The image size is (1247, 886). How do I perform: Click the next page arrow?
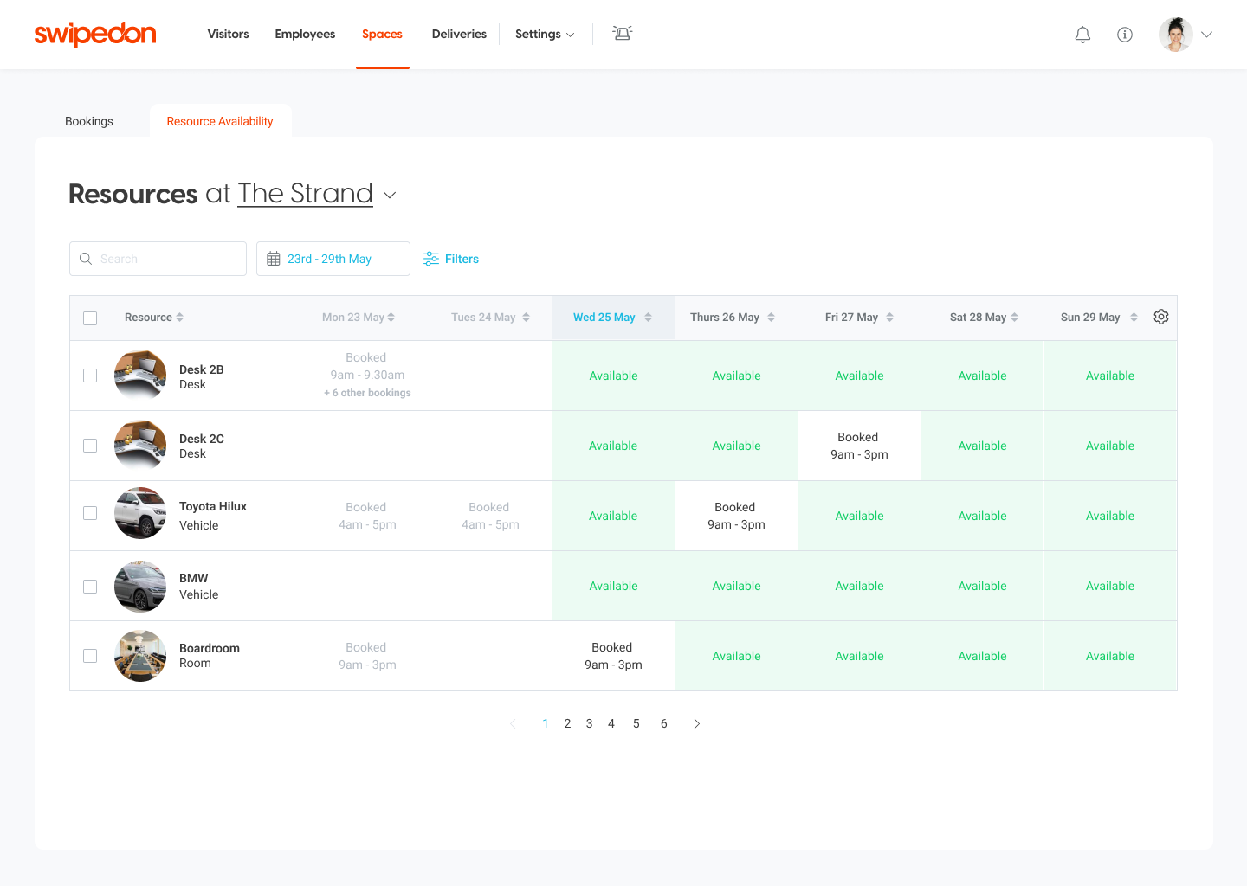(697, 723)
